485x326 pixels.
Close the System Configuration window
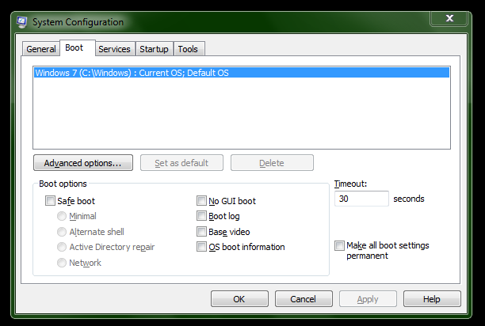coord(449,18)
